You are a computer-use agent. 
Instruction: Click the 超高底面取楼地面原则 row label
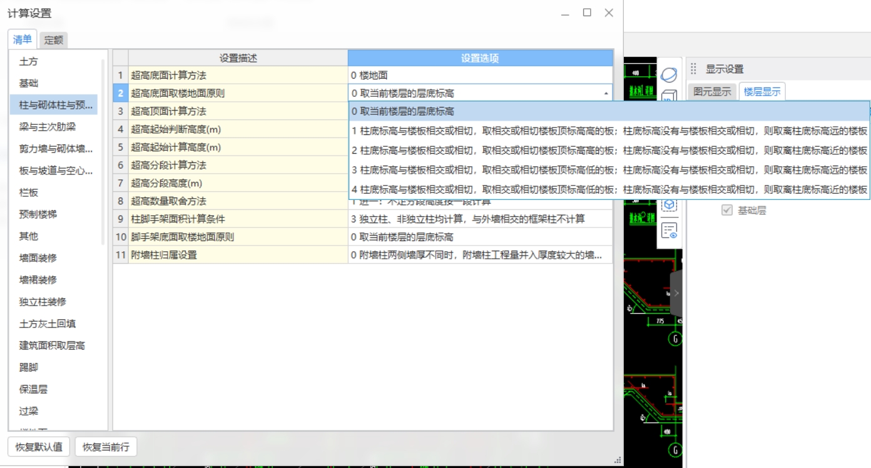[238, 93]
